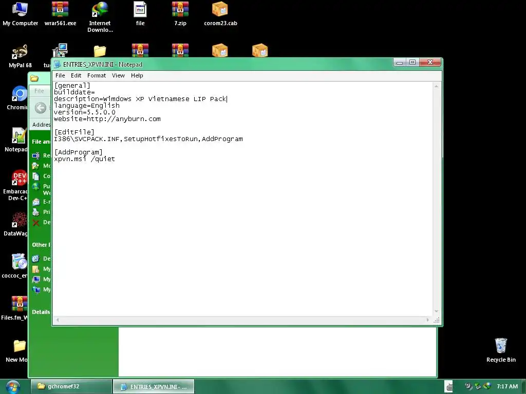Click File and Folder Tasks header in Explorer
Viewport: 526px width, 394px height.
tap(41, 142)
